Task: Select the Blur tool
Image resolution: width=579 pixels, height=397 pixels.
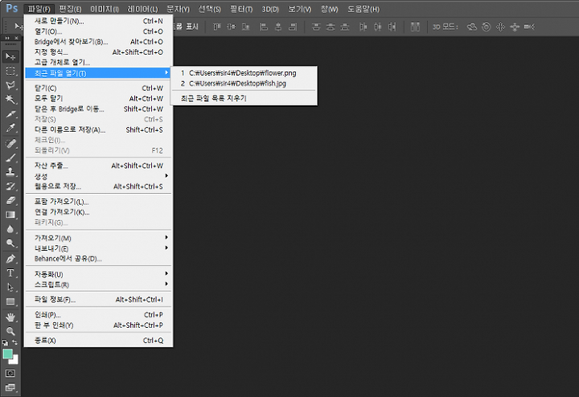Action: [x=10, y=229]
